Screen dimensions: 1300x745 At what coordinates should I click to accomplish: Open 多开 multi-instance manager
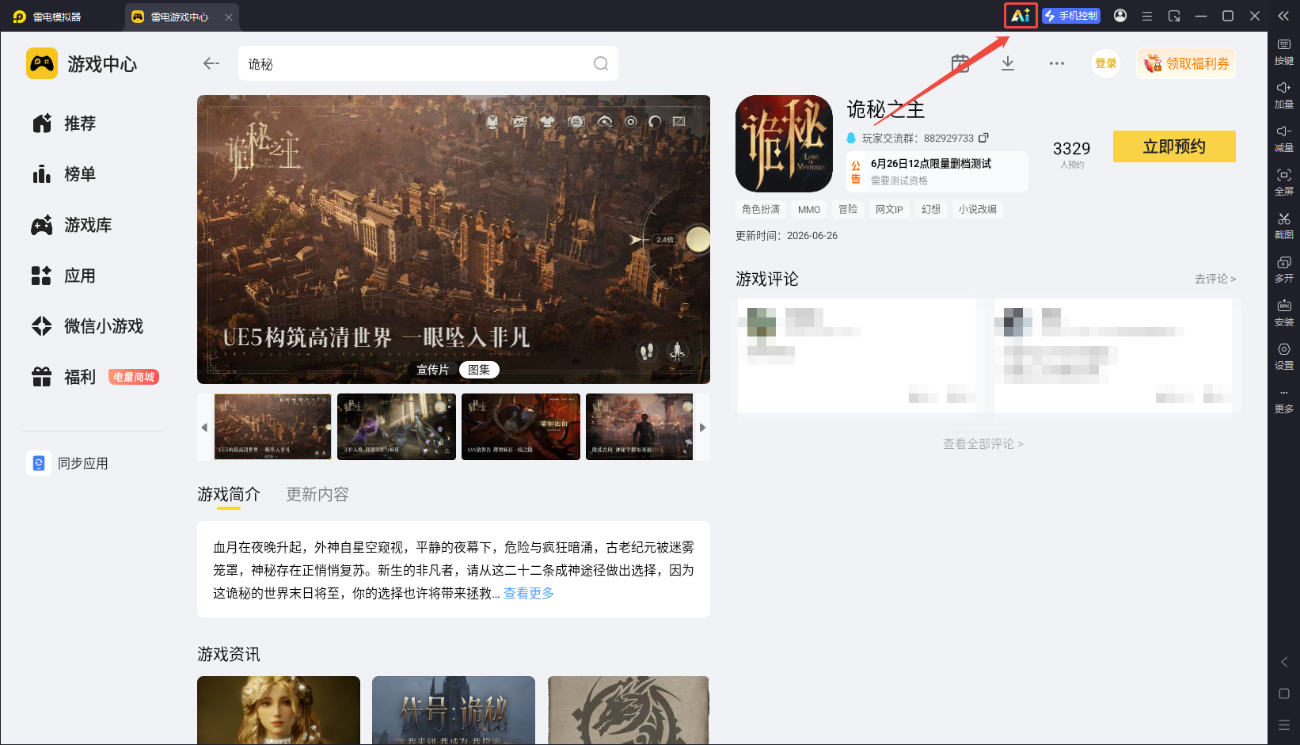[x=1283, y=270]
